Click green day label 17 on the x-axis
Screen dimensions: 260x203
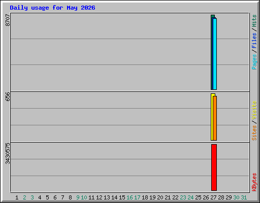[x=137, y=197]
